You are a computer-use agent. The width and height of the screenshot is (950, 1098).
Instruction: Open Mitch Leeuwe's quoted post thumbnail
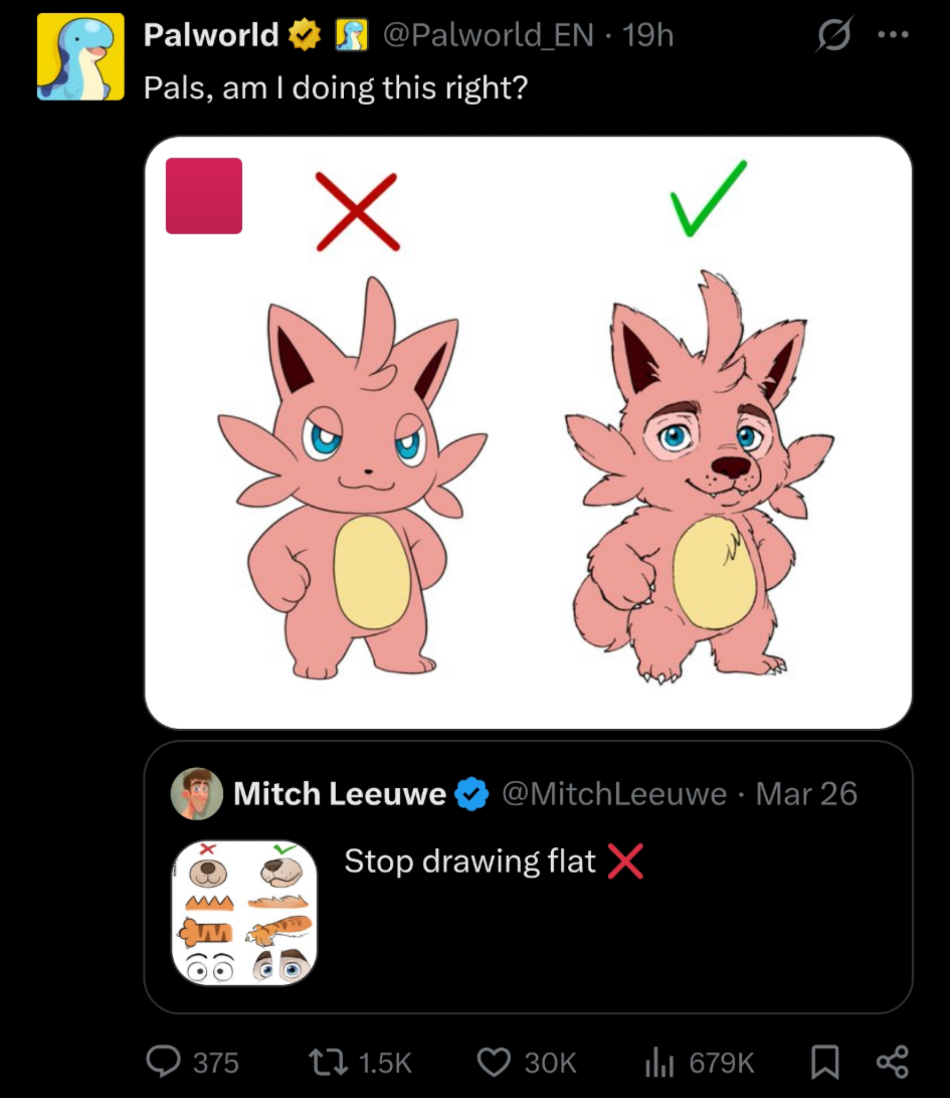coord(244,913)
